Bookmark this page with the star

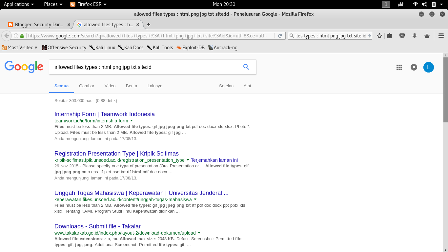[x=379, y=35]
